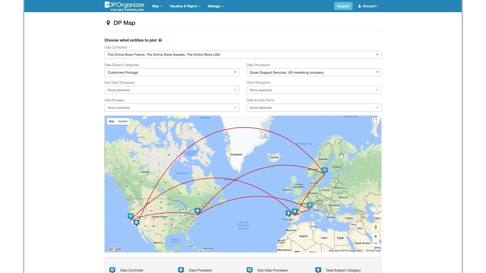Click the Canada label on the map

click(x=145, y=172)
